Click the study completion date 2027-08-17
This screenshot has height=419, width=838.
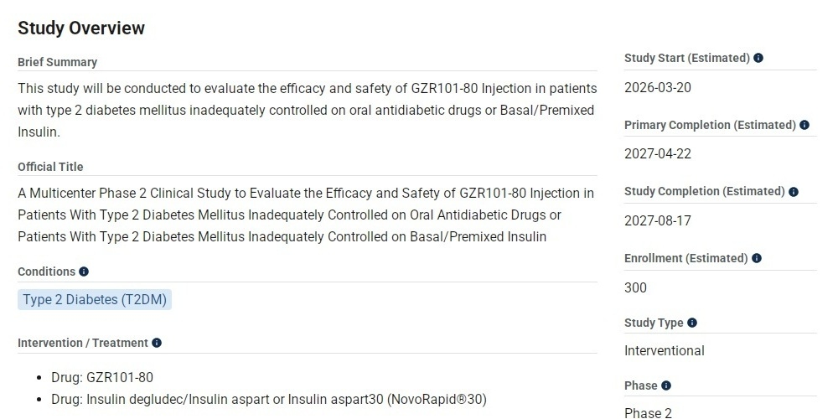[x=658, y=221]
